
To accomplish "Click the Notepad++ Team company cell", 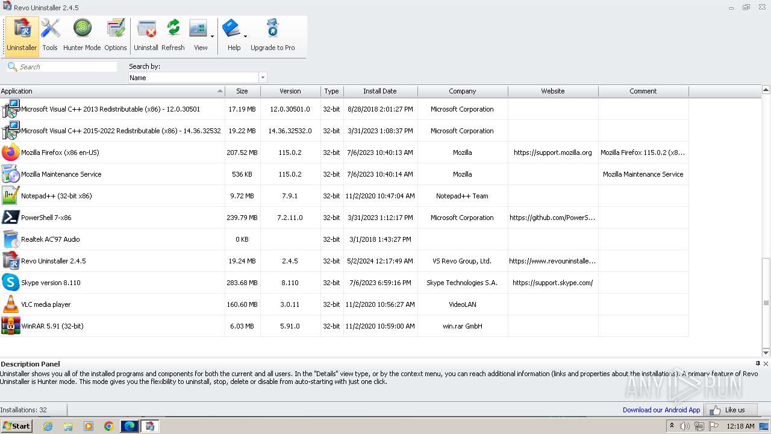I will (x=463, y=196).
